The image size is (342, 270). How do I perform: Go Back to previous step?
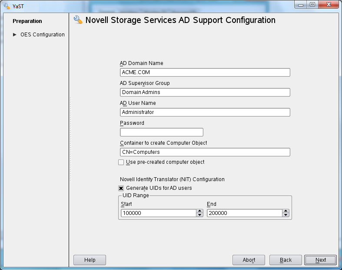[286, 260]
